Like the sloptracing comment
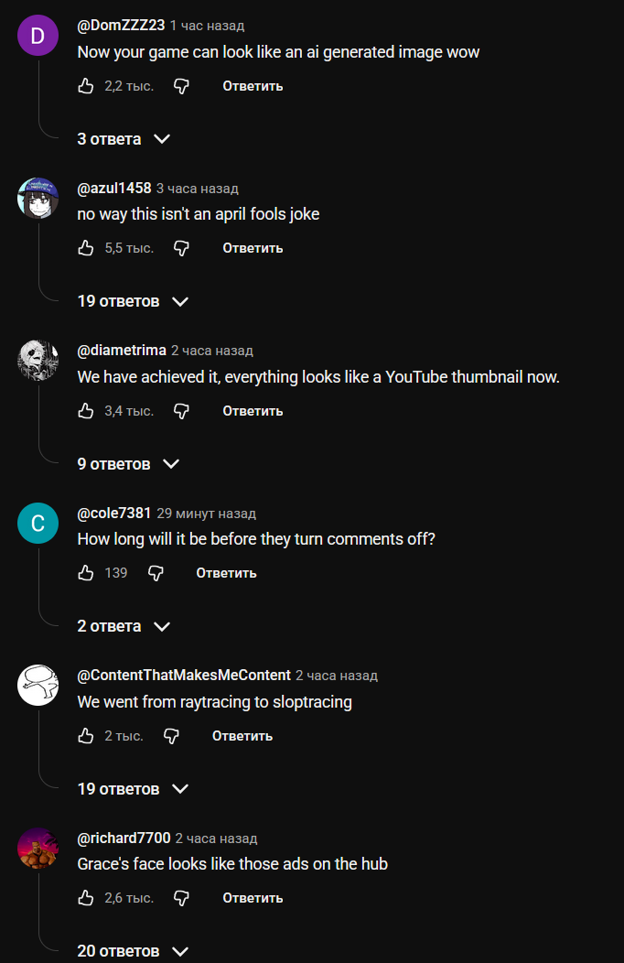Viewport: 624px width, 963px height. click(86, 736)
